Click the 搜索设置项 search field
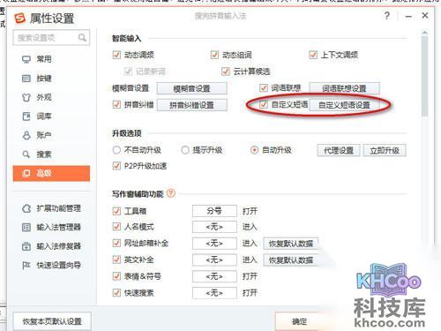The width and height of the screenshot is (441, 331). point(51,38)
